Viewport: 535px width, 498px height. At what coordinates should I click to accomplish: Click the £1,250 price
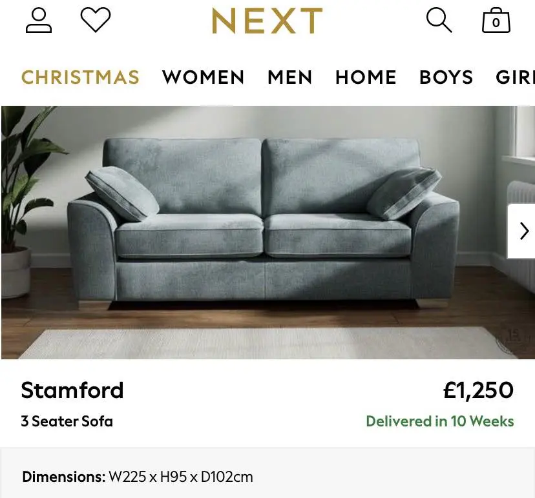478,390
